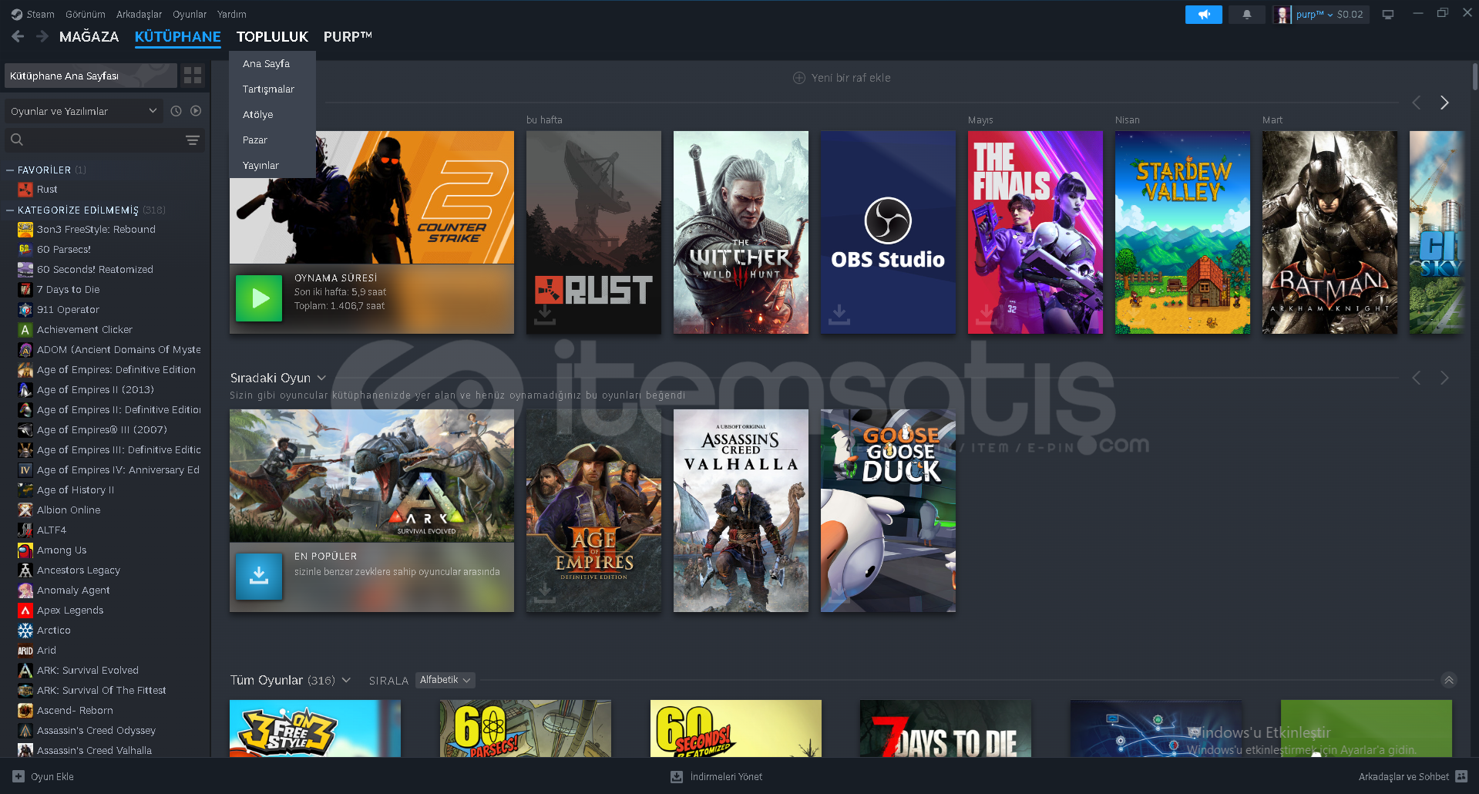Toggle the recent activity clock filter
This screenshot has height=794, width=1479.
tap(176, 111)
